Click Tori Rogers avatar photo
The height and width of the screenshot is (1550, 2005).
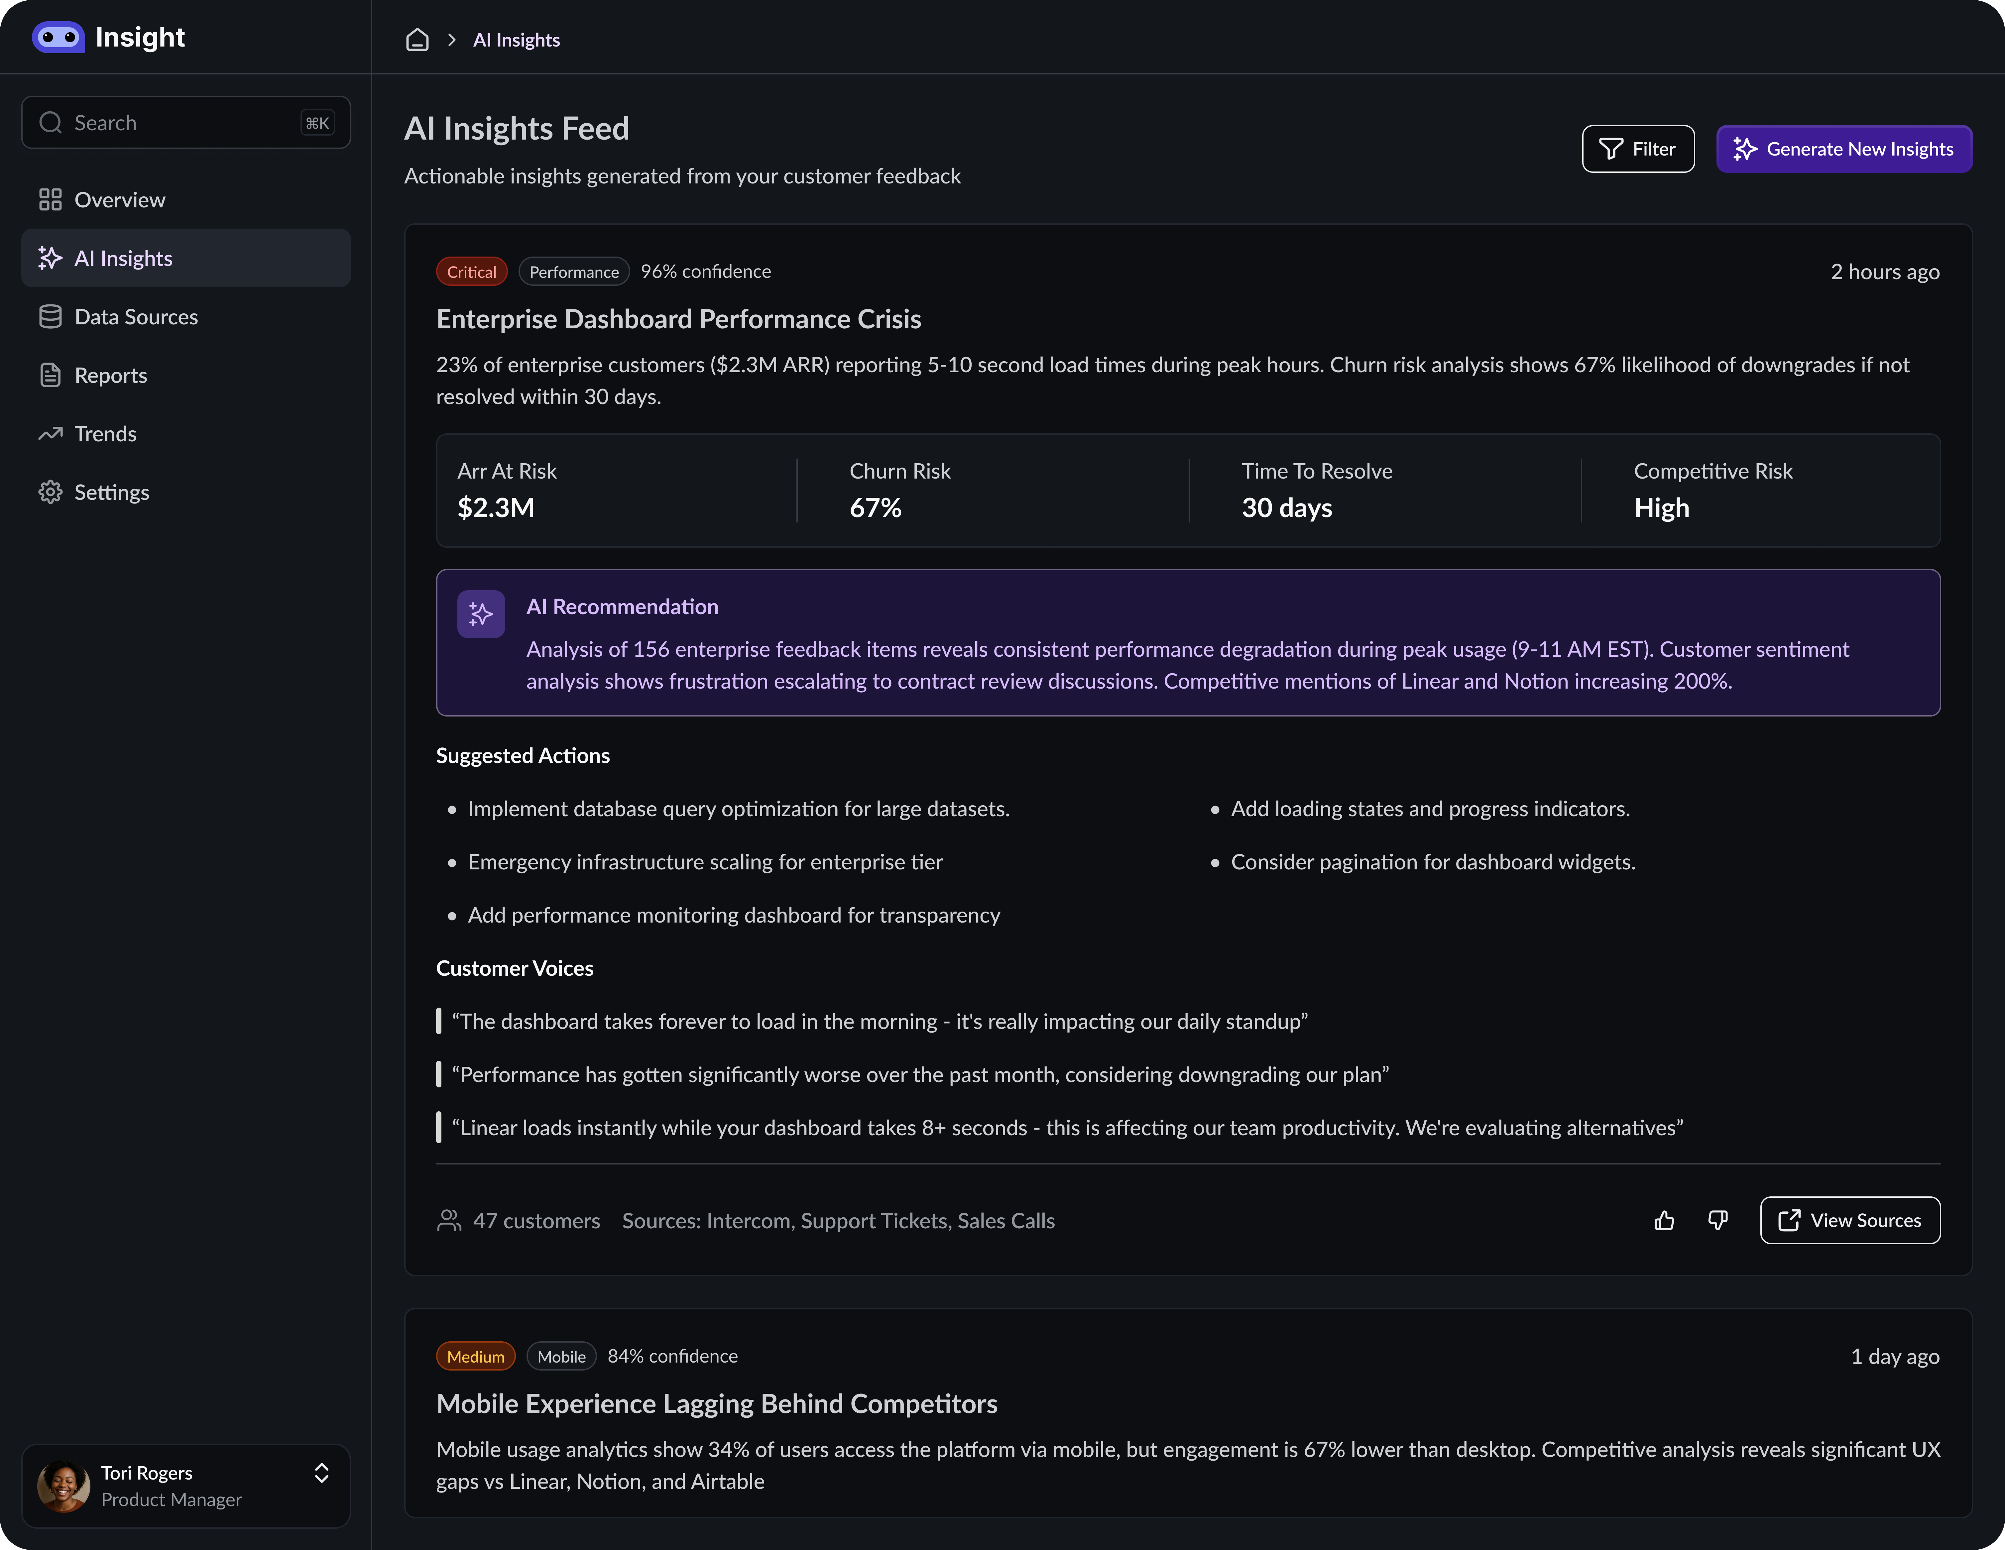[x=63, y=1486]
